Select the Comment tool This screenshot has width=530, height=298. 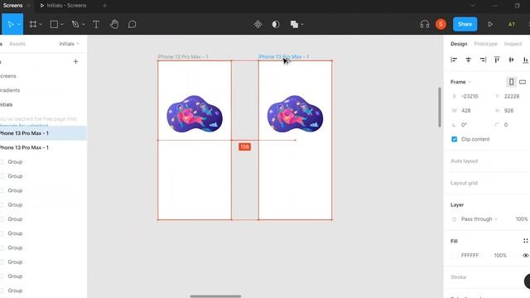click(x=132, y=24)
